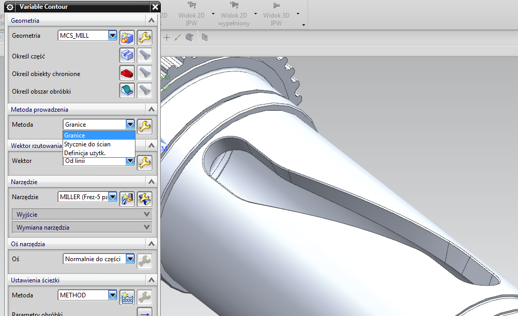This screenshot has height=316, width=518.
Task: Open the Variable Contour dialog settings gear
Action: tap(10, 7)
